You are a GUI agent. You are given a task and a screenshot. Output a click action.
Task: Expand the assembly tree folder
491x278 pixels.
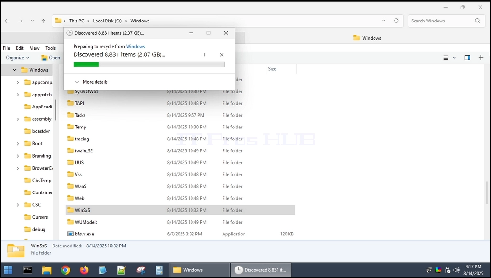(18, 119)
